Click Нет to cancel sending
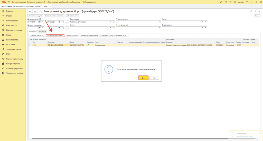Screen dimensions: 263x141 coord(154,78)
